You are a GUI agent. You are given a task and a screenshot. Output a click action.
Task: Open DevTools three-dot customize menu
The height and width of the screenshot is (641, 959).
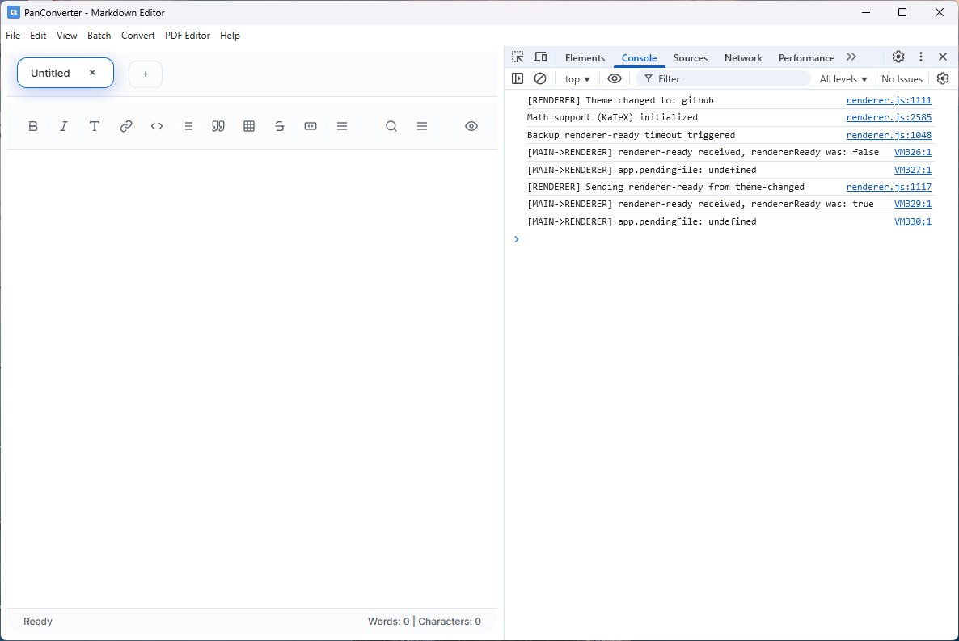(920, 57)
